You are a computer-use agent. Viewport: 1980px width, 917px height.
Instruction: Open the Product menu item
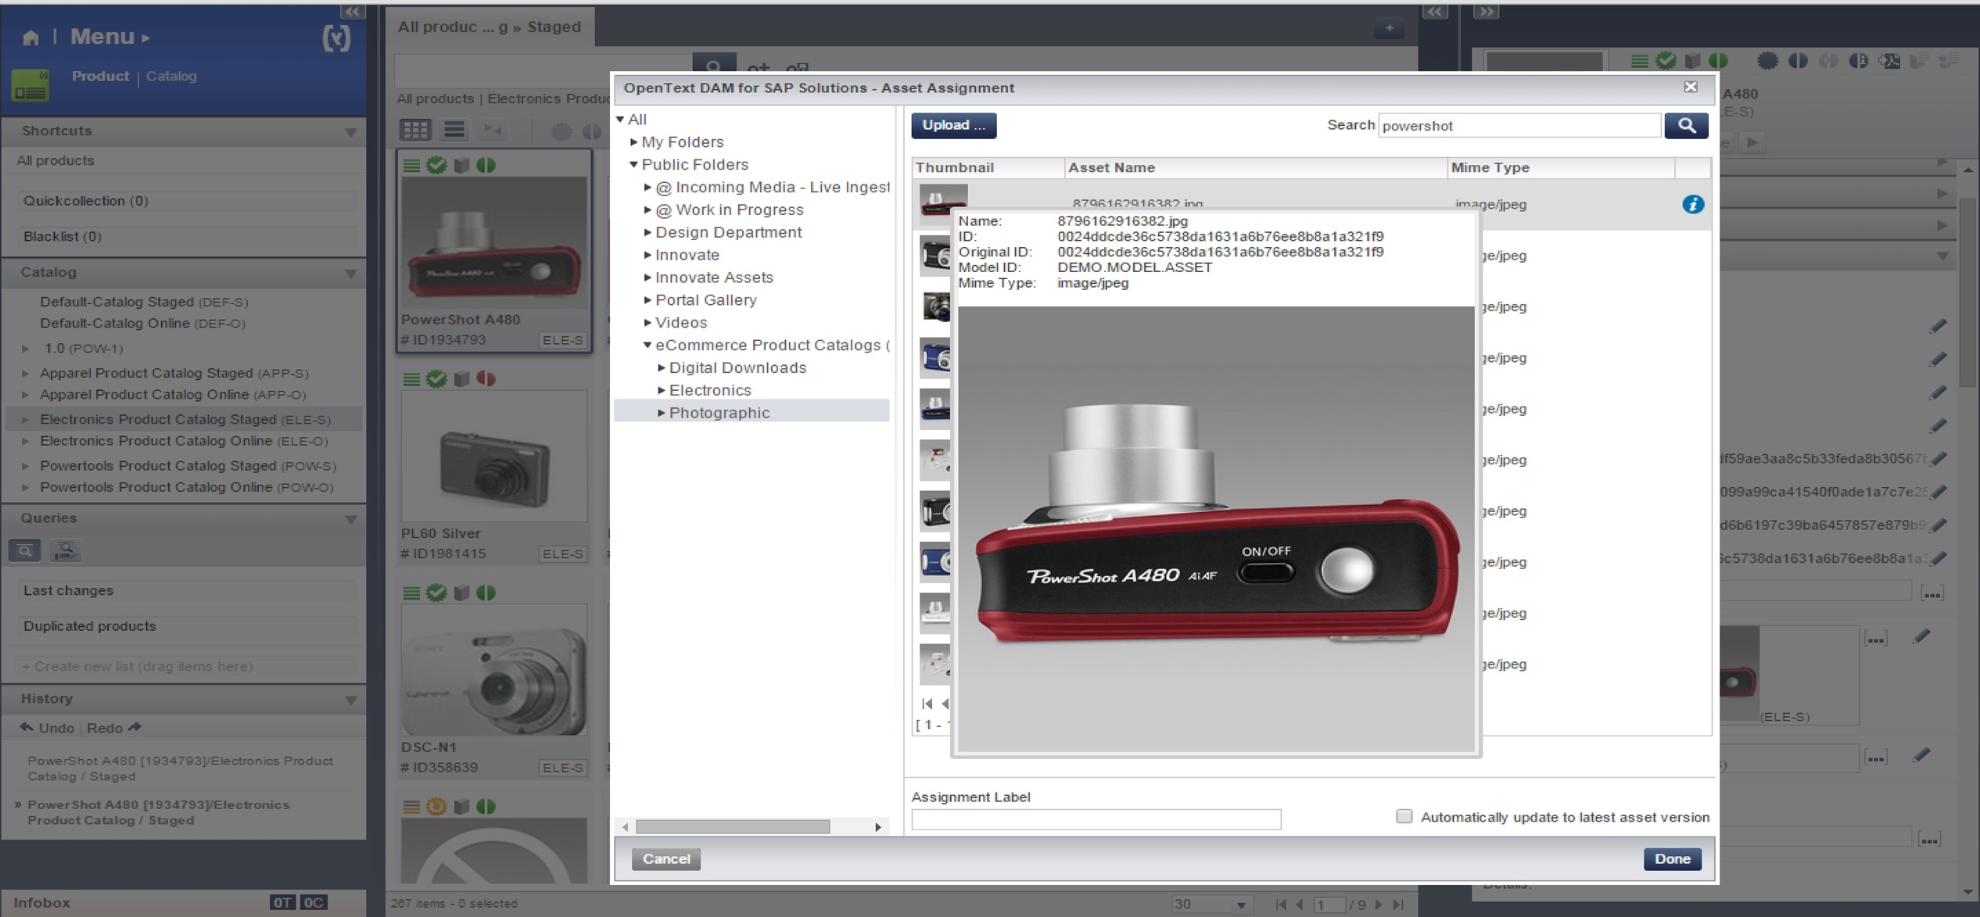pos(100,76)
